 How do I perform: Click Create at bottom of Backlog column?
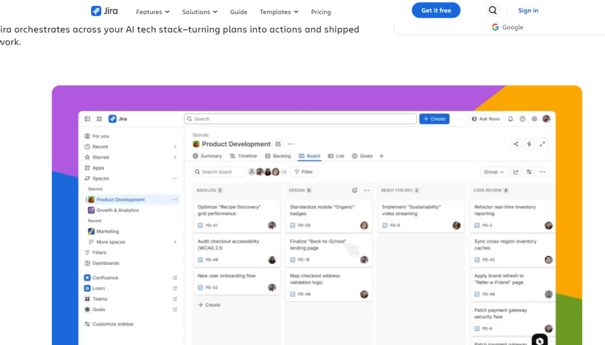209,305
